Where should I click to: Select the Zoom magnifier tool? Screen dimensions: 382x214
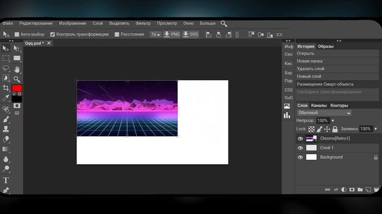[17, 79]
